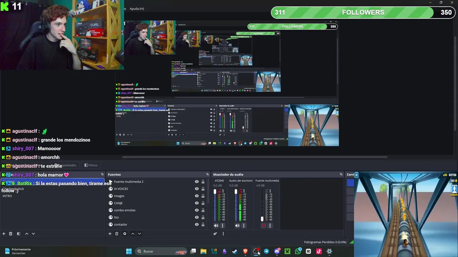Move scene up with the scenes up arrow
The height and width of the screenshot is (257, 458).
coord(26,234)
